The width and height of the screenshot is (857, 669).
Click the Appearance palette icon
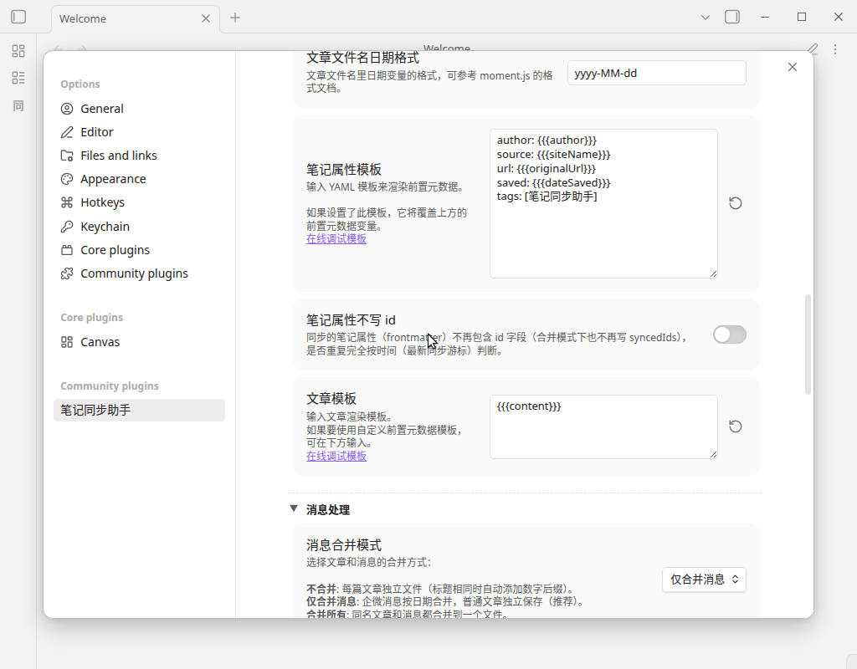[67, 179]
